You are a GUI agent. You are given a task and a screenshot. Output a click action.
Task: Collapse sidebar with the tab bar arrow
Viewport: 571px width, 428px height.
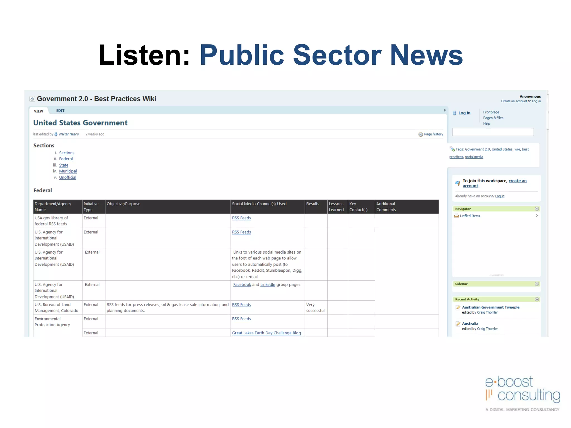[445, 110]
